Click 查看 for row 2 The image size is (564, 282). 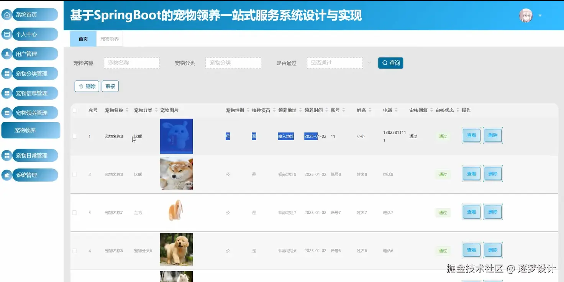point(471,174)
